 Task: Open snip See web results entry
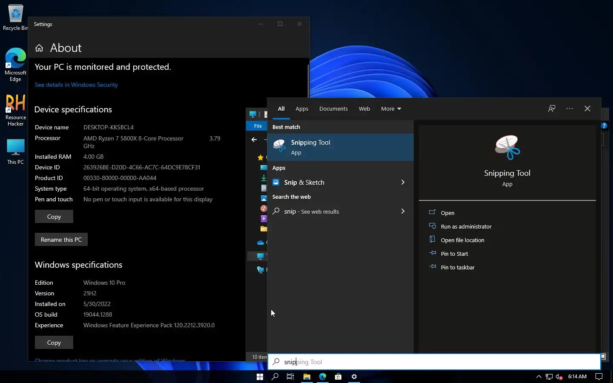(341, 212)
